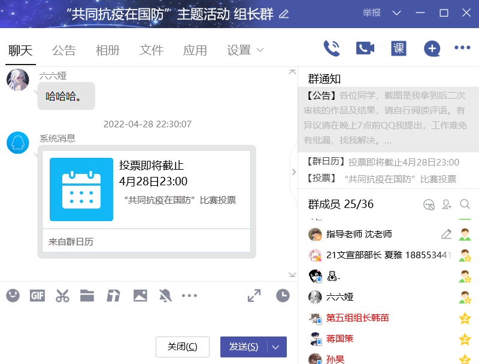
Task: Start a group video call
Action: pos(365,48)
